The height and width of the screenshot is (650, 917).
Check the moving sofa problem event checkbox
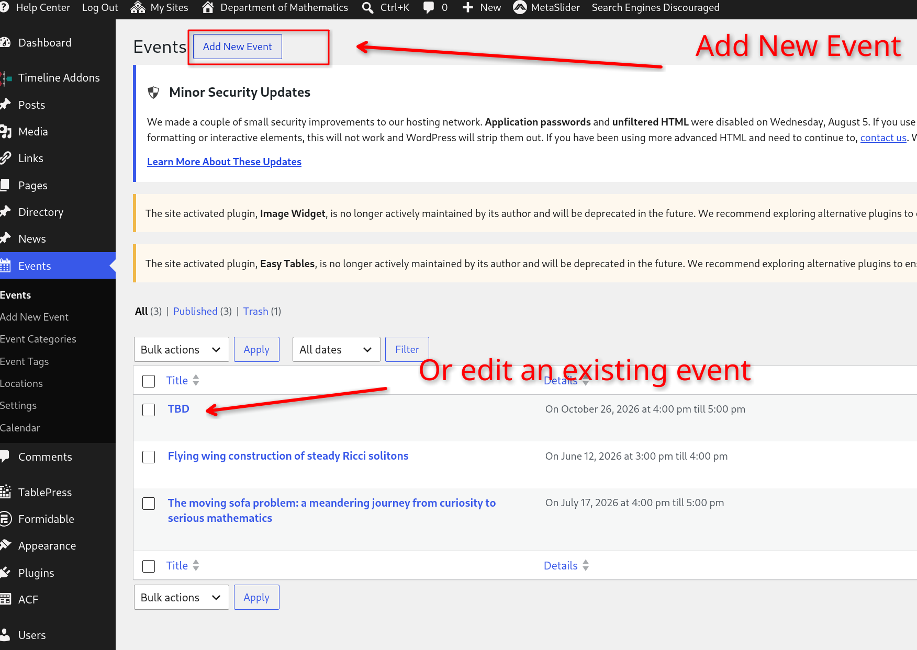pyautogui.click(x=149, y=504)
